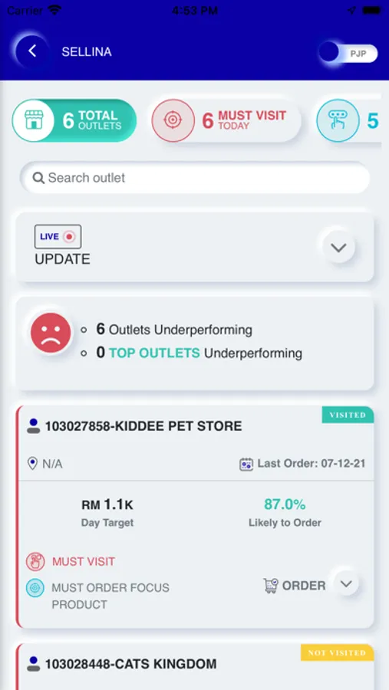Click the Search outlet field
Viewport: 389px width, 690px height.
(195, 178)
